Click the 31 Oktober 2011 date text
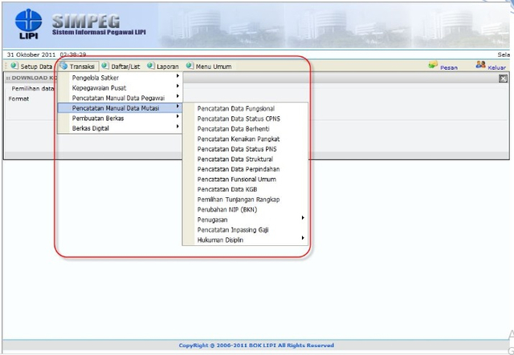 31,54
